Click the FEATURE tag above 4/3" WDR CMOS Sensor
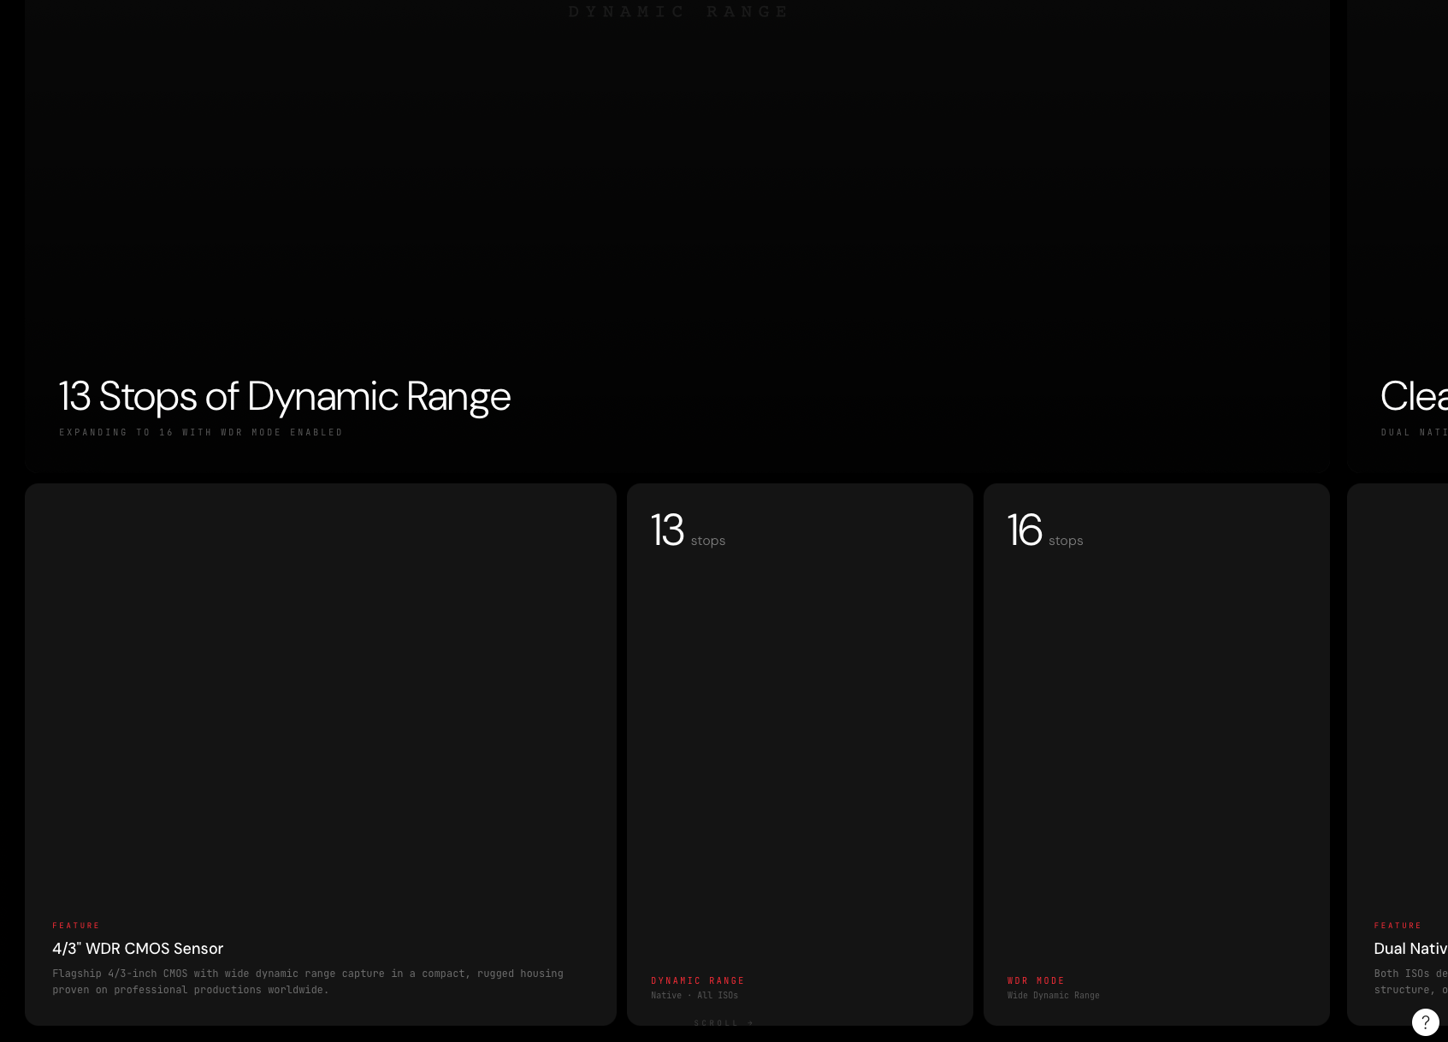This screenshot has height=1042, width=1448. pos(76,926)
